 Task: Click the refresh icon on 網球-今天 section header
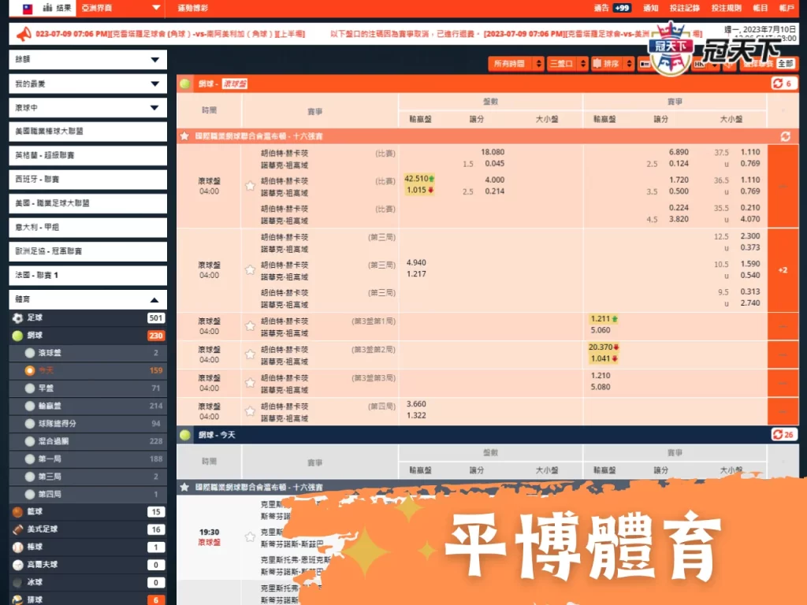coord(776,434)
